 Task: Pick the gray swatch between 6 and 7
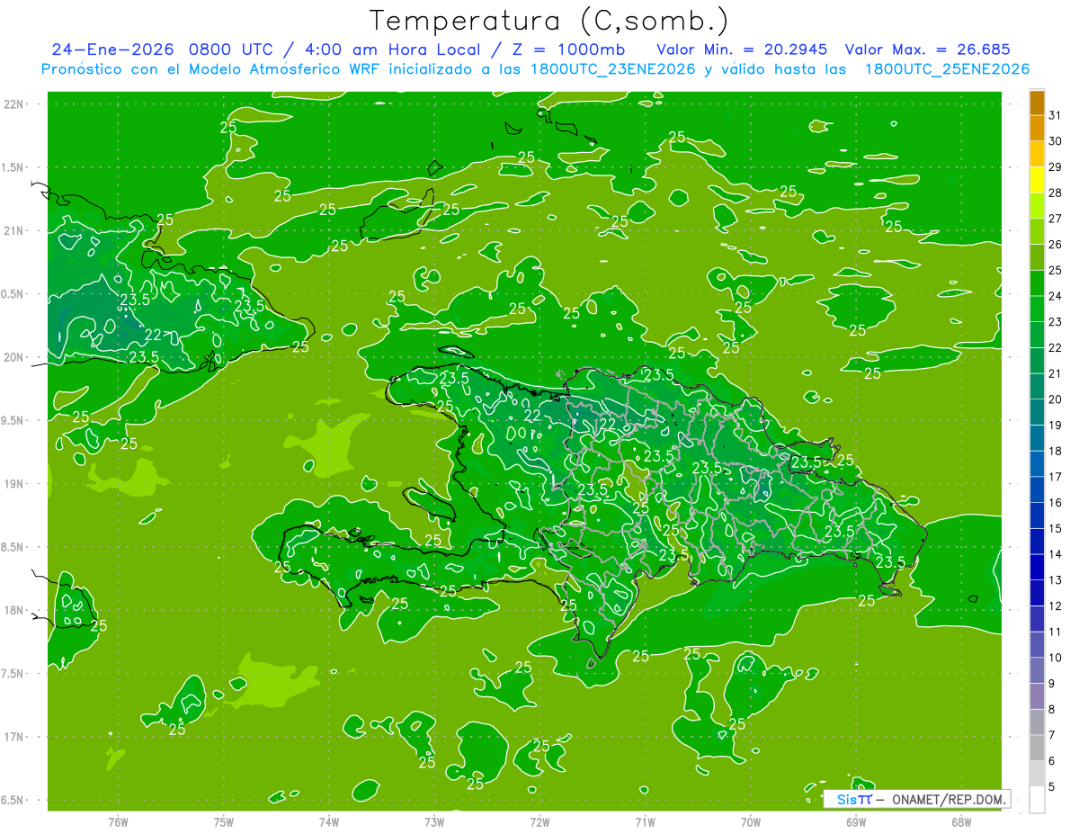1037,749
